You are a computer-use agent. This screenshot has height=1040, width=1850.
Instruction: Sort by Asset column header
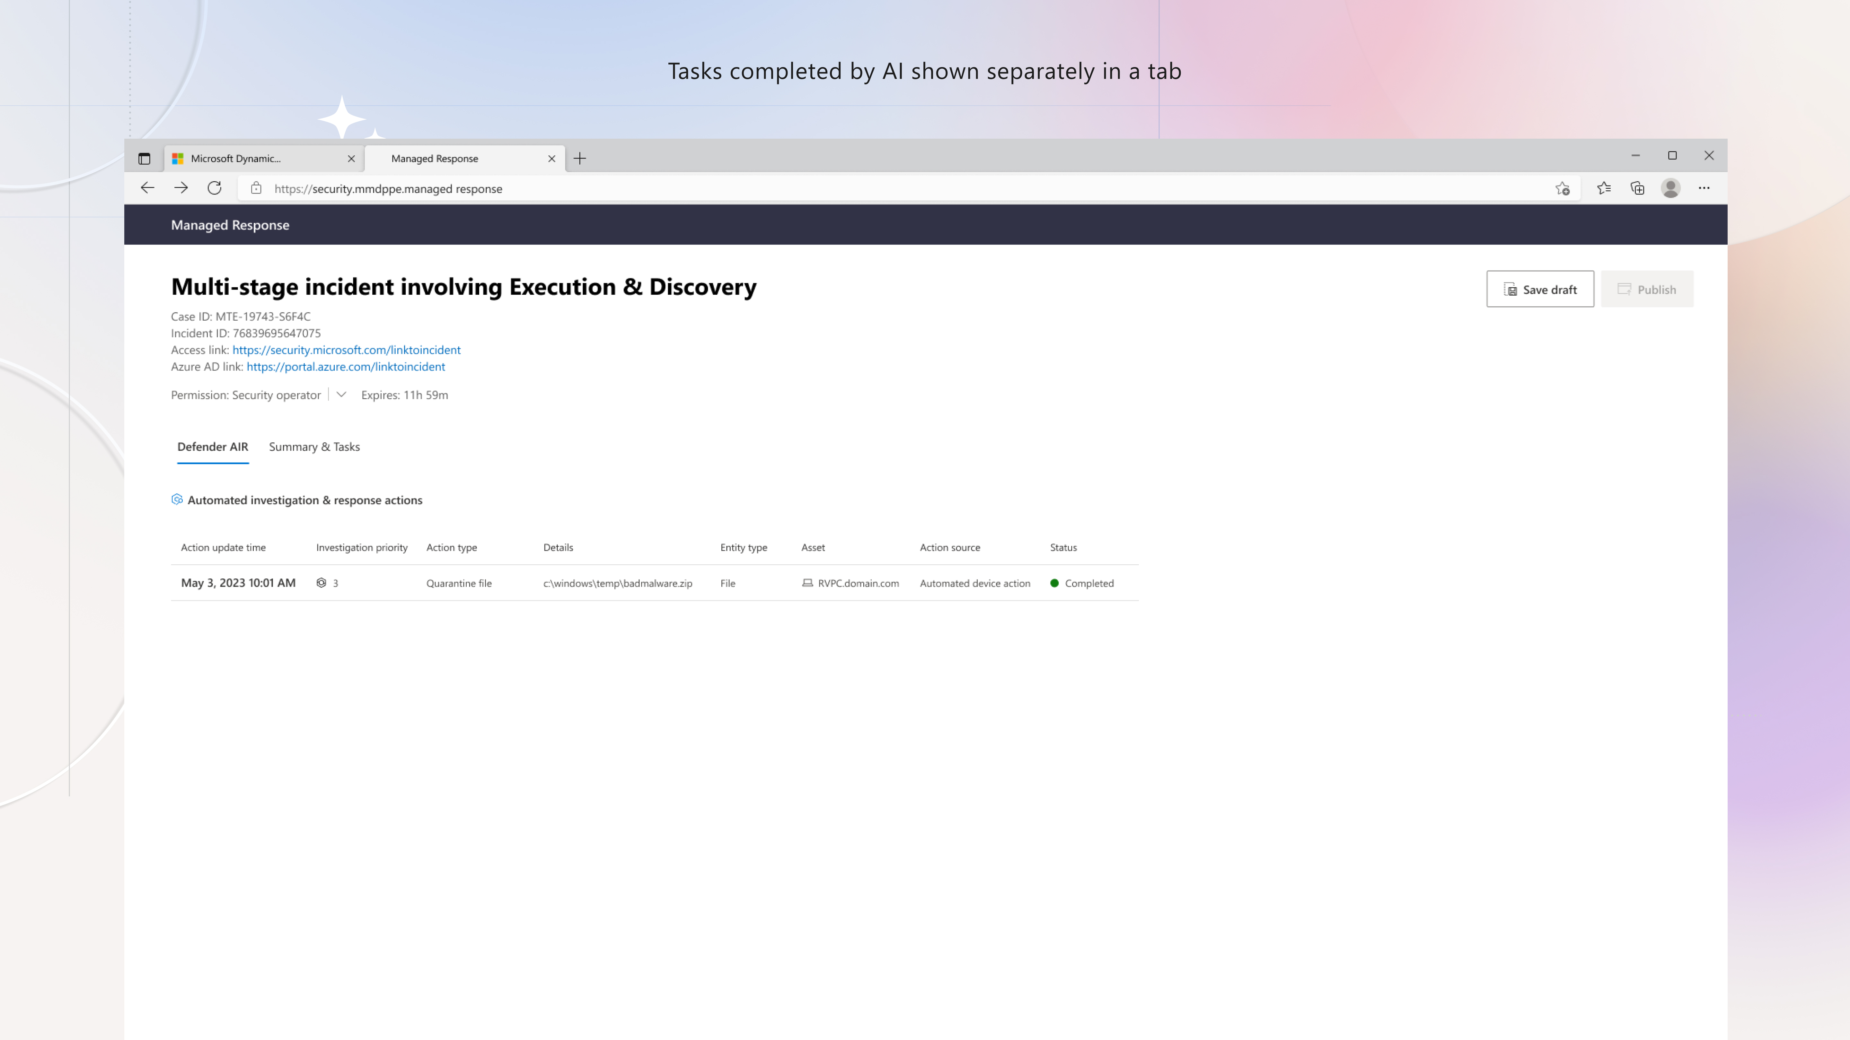pos(813,547)
